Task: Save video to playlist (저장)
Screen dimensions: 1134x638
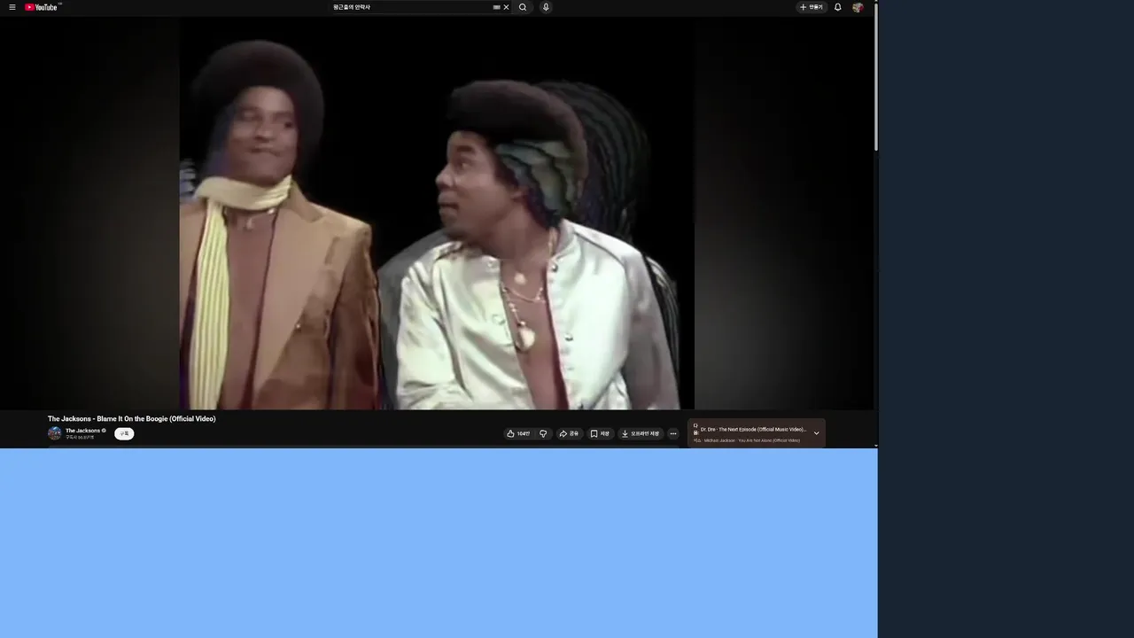Action: point(601,434)
